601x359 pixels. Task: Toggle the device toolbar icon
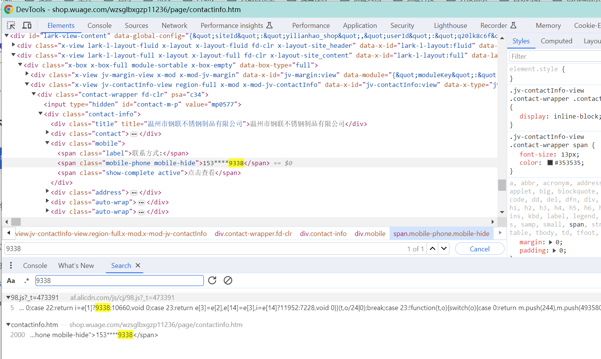pos(27,26)
